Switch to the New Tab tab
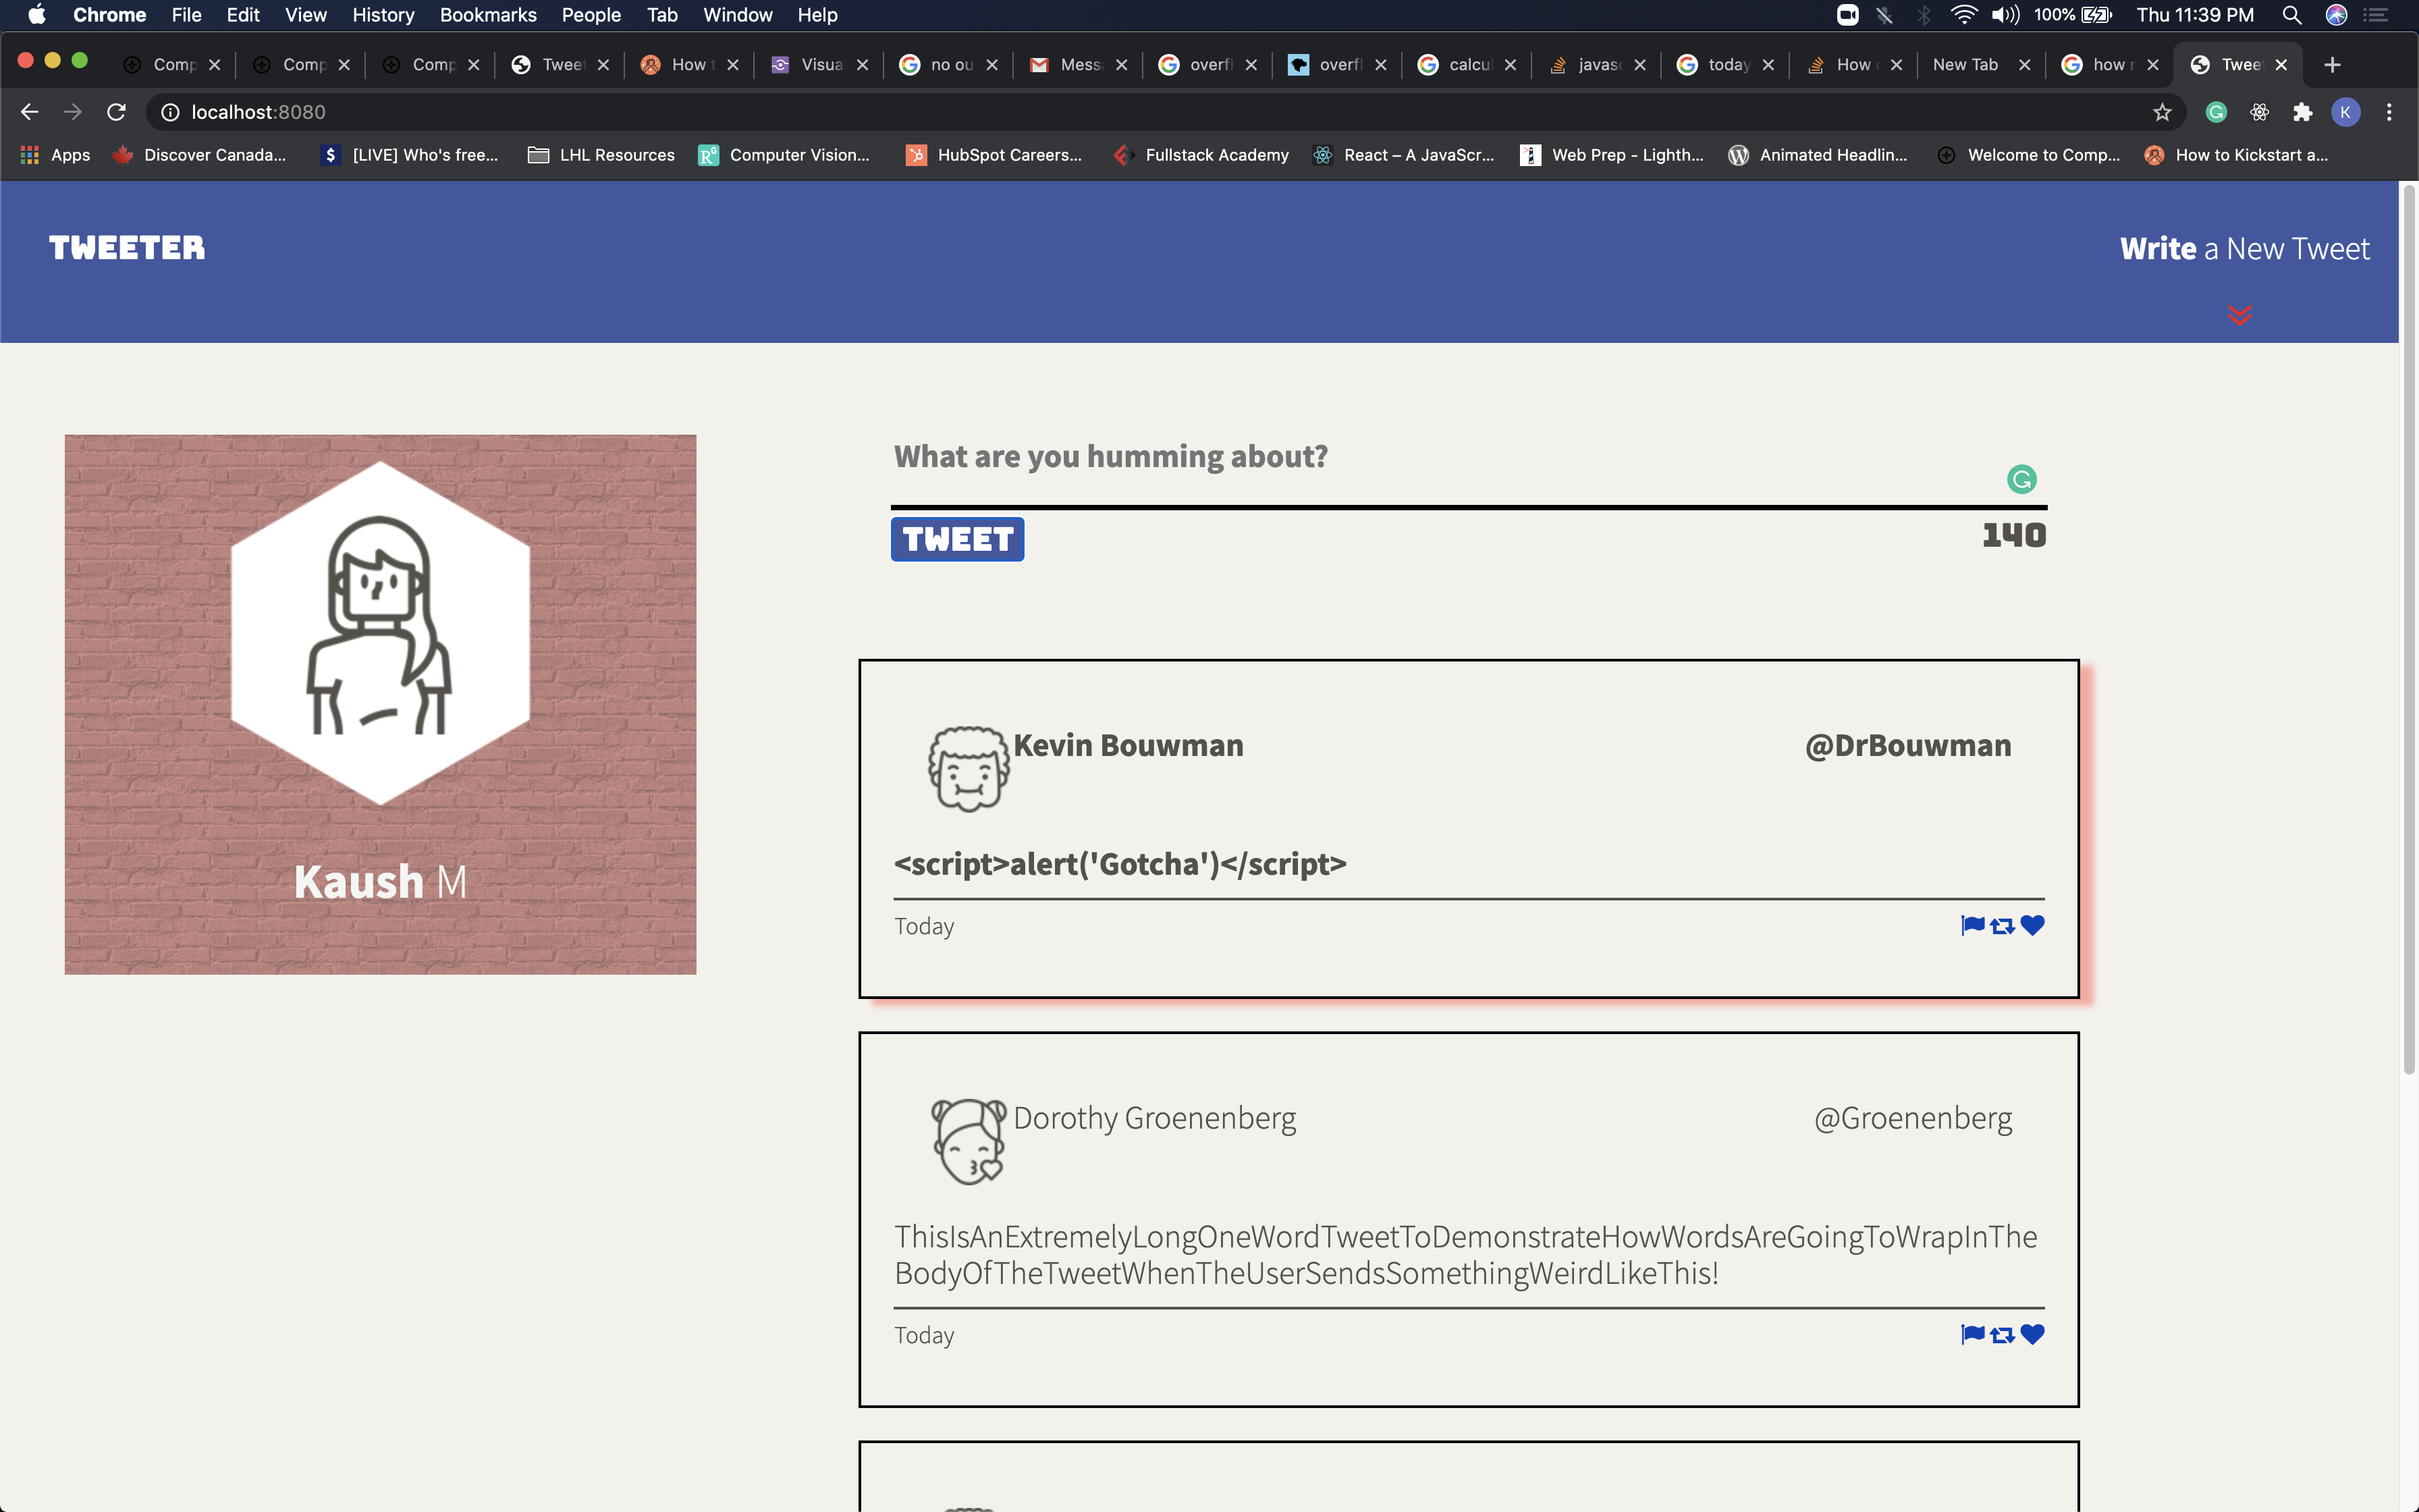Viewport: 2419px width, 1512px height. (1965, 64)
